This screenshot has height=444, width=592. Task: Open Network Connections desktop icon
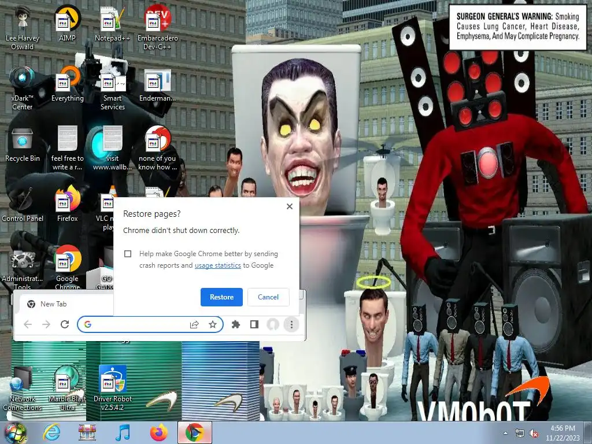pos(23,389)
